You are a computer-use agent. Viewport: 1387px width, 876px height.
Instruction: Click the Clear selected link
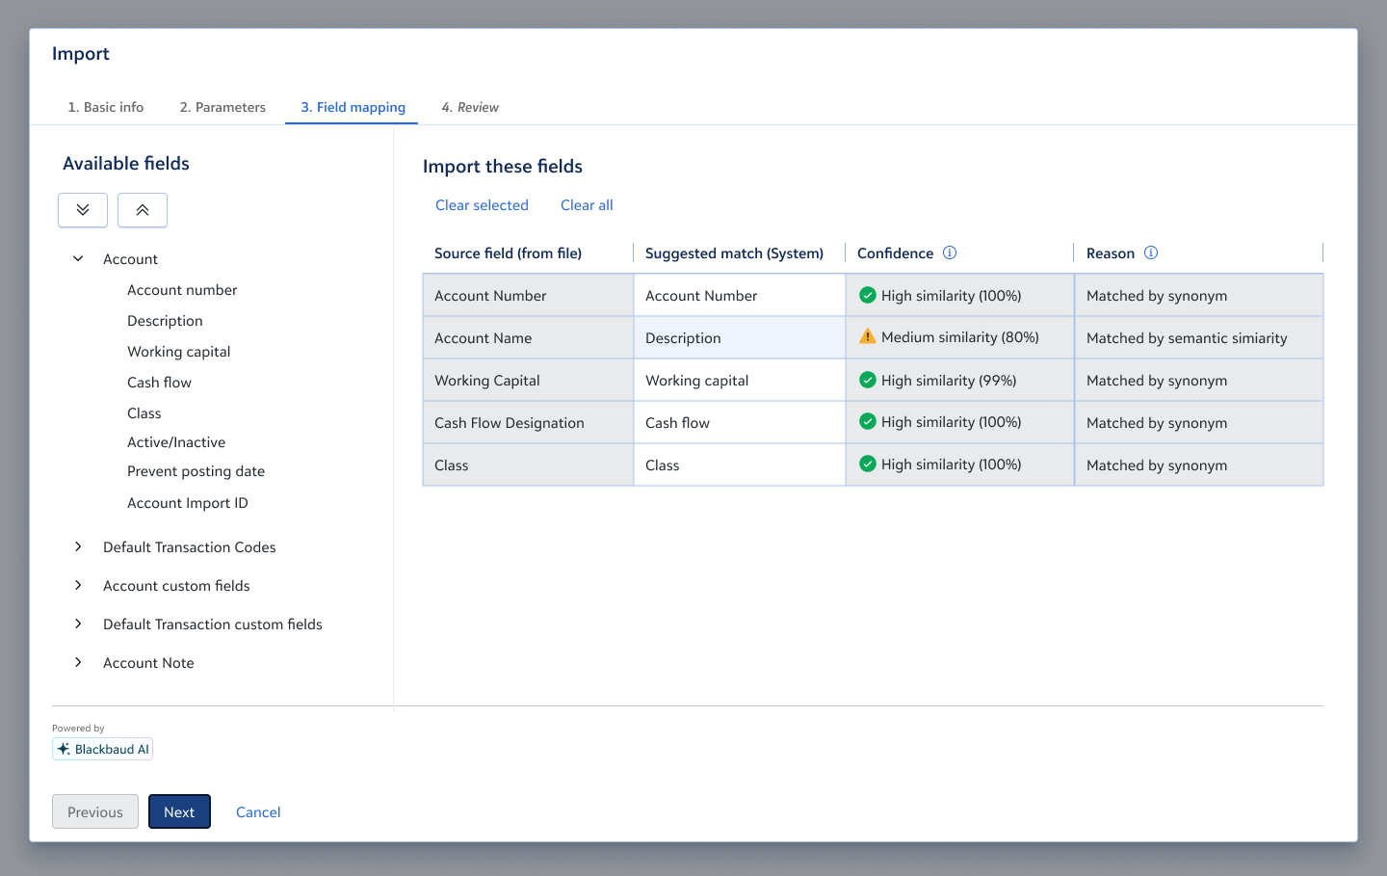[x=482, y=205]
